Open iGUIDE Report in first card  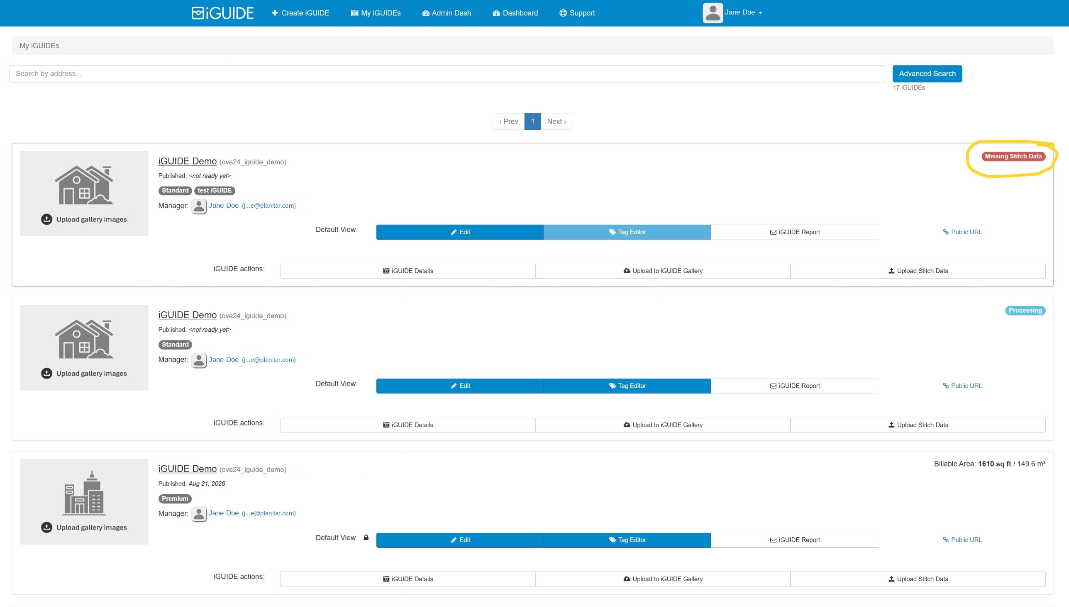[x=794, y=232]
